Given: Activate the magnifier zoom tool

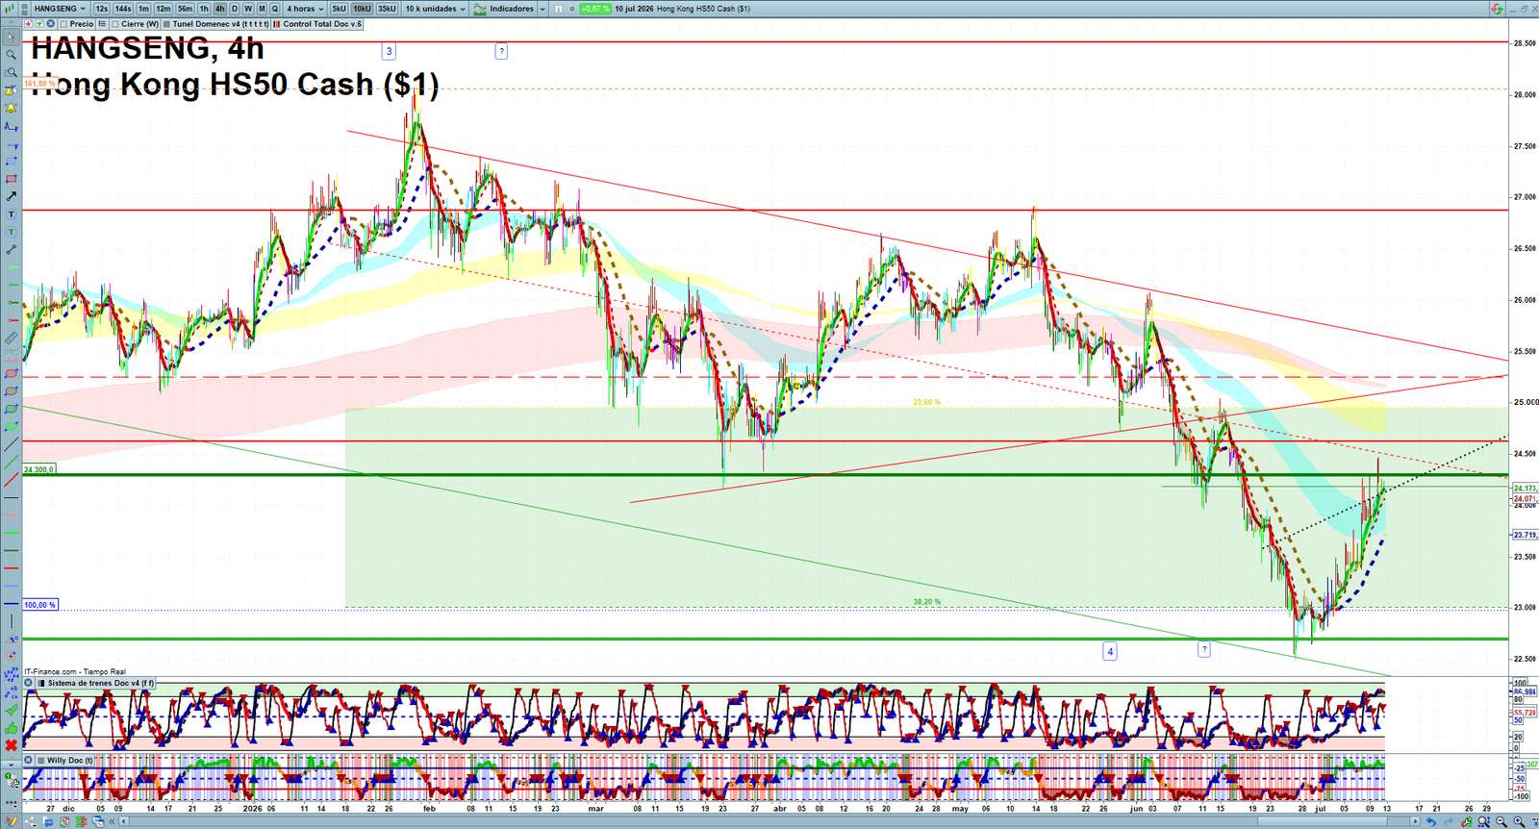Looking at the screenshot, I should click(x=12, y=55).
